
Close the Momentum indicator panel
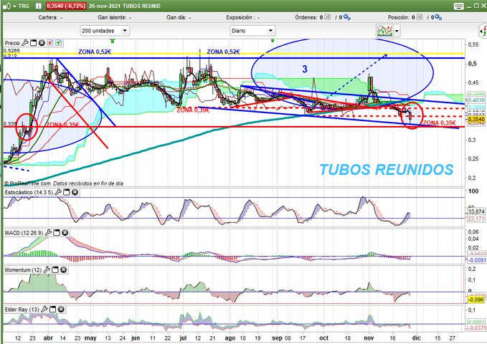coord(63,270)
